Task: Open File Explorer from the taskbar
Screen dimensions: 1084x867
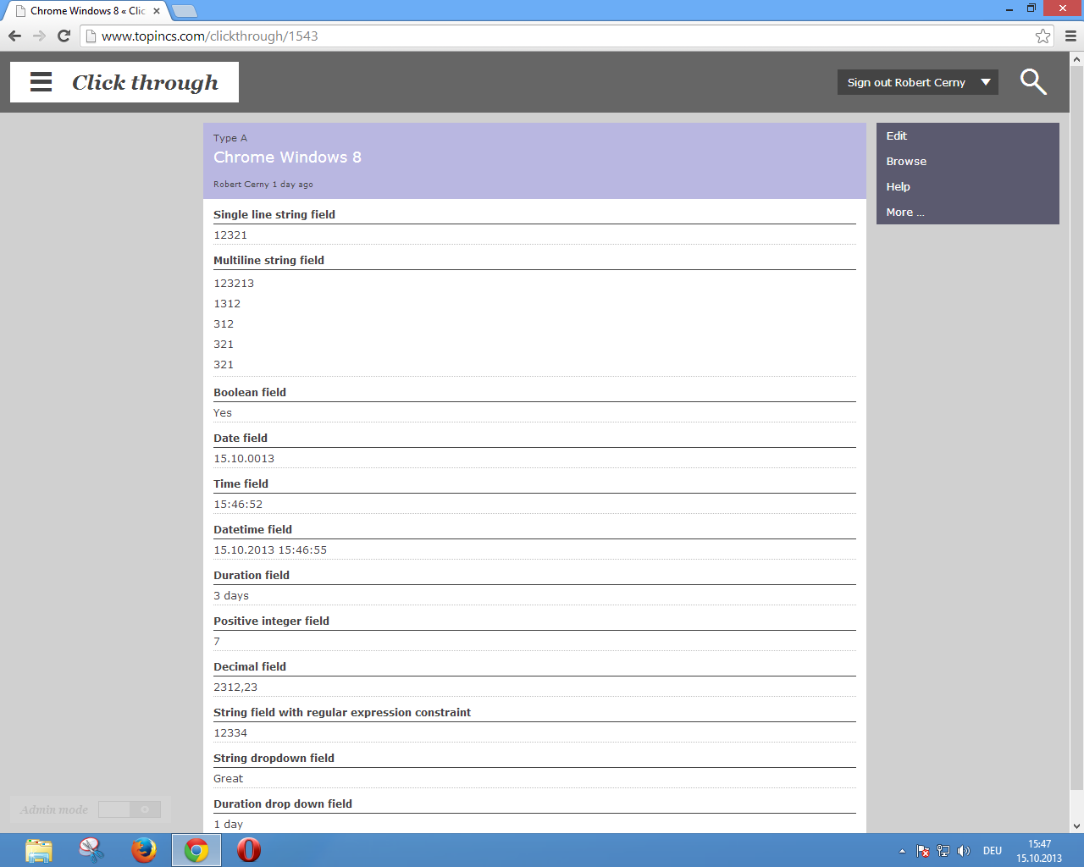Action: tap(39, 849)
